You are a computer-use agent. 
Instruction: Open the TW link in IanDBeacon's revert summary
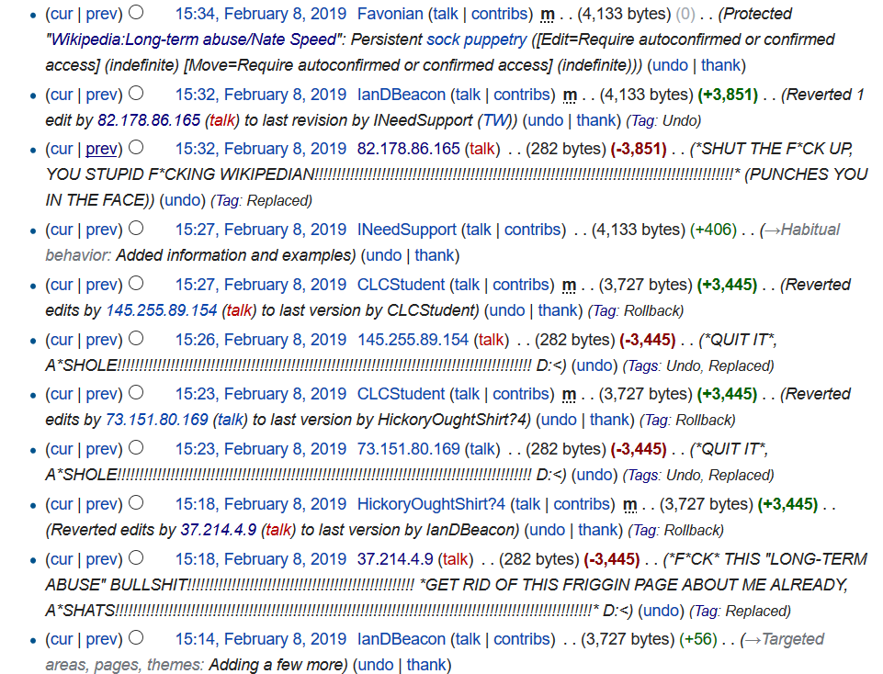click(495, 120)
